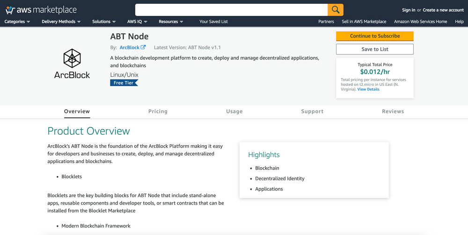Click the Blockchain highlight item
Viewport: 468px width, 235px height.
click(x=267, y=168)
